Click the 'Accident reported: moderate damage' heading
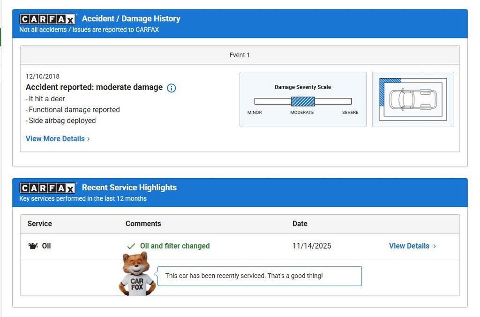The width and height of the screenshot is (480, 317). (94, 87)
